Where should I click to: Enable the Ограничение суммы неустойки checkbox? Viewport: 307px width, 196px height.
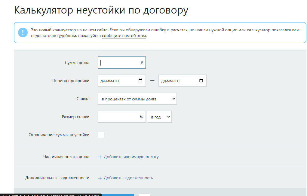pos(101,135)
